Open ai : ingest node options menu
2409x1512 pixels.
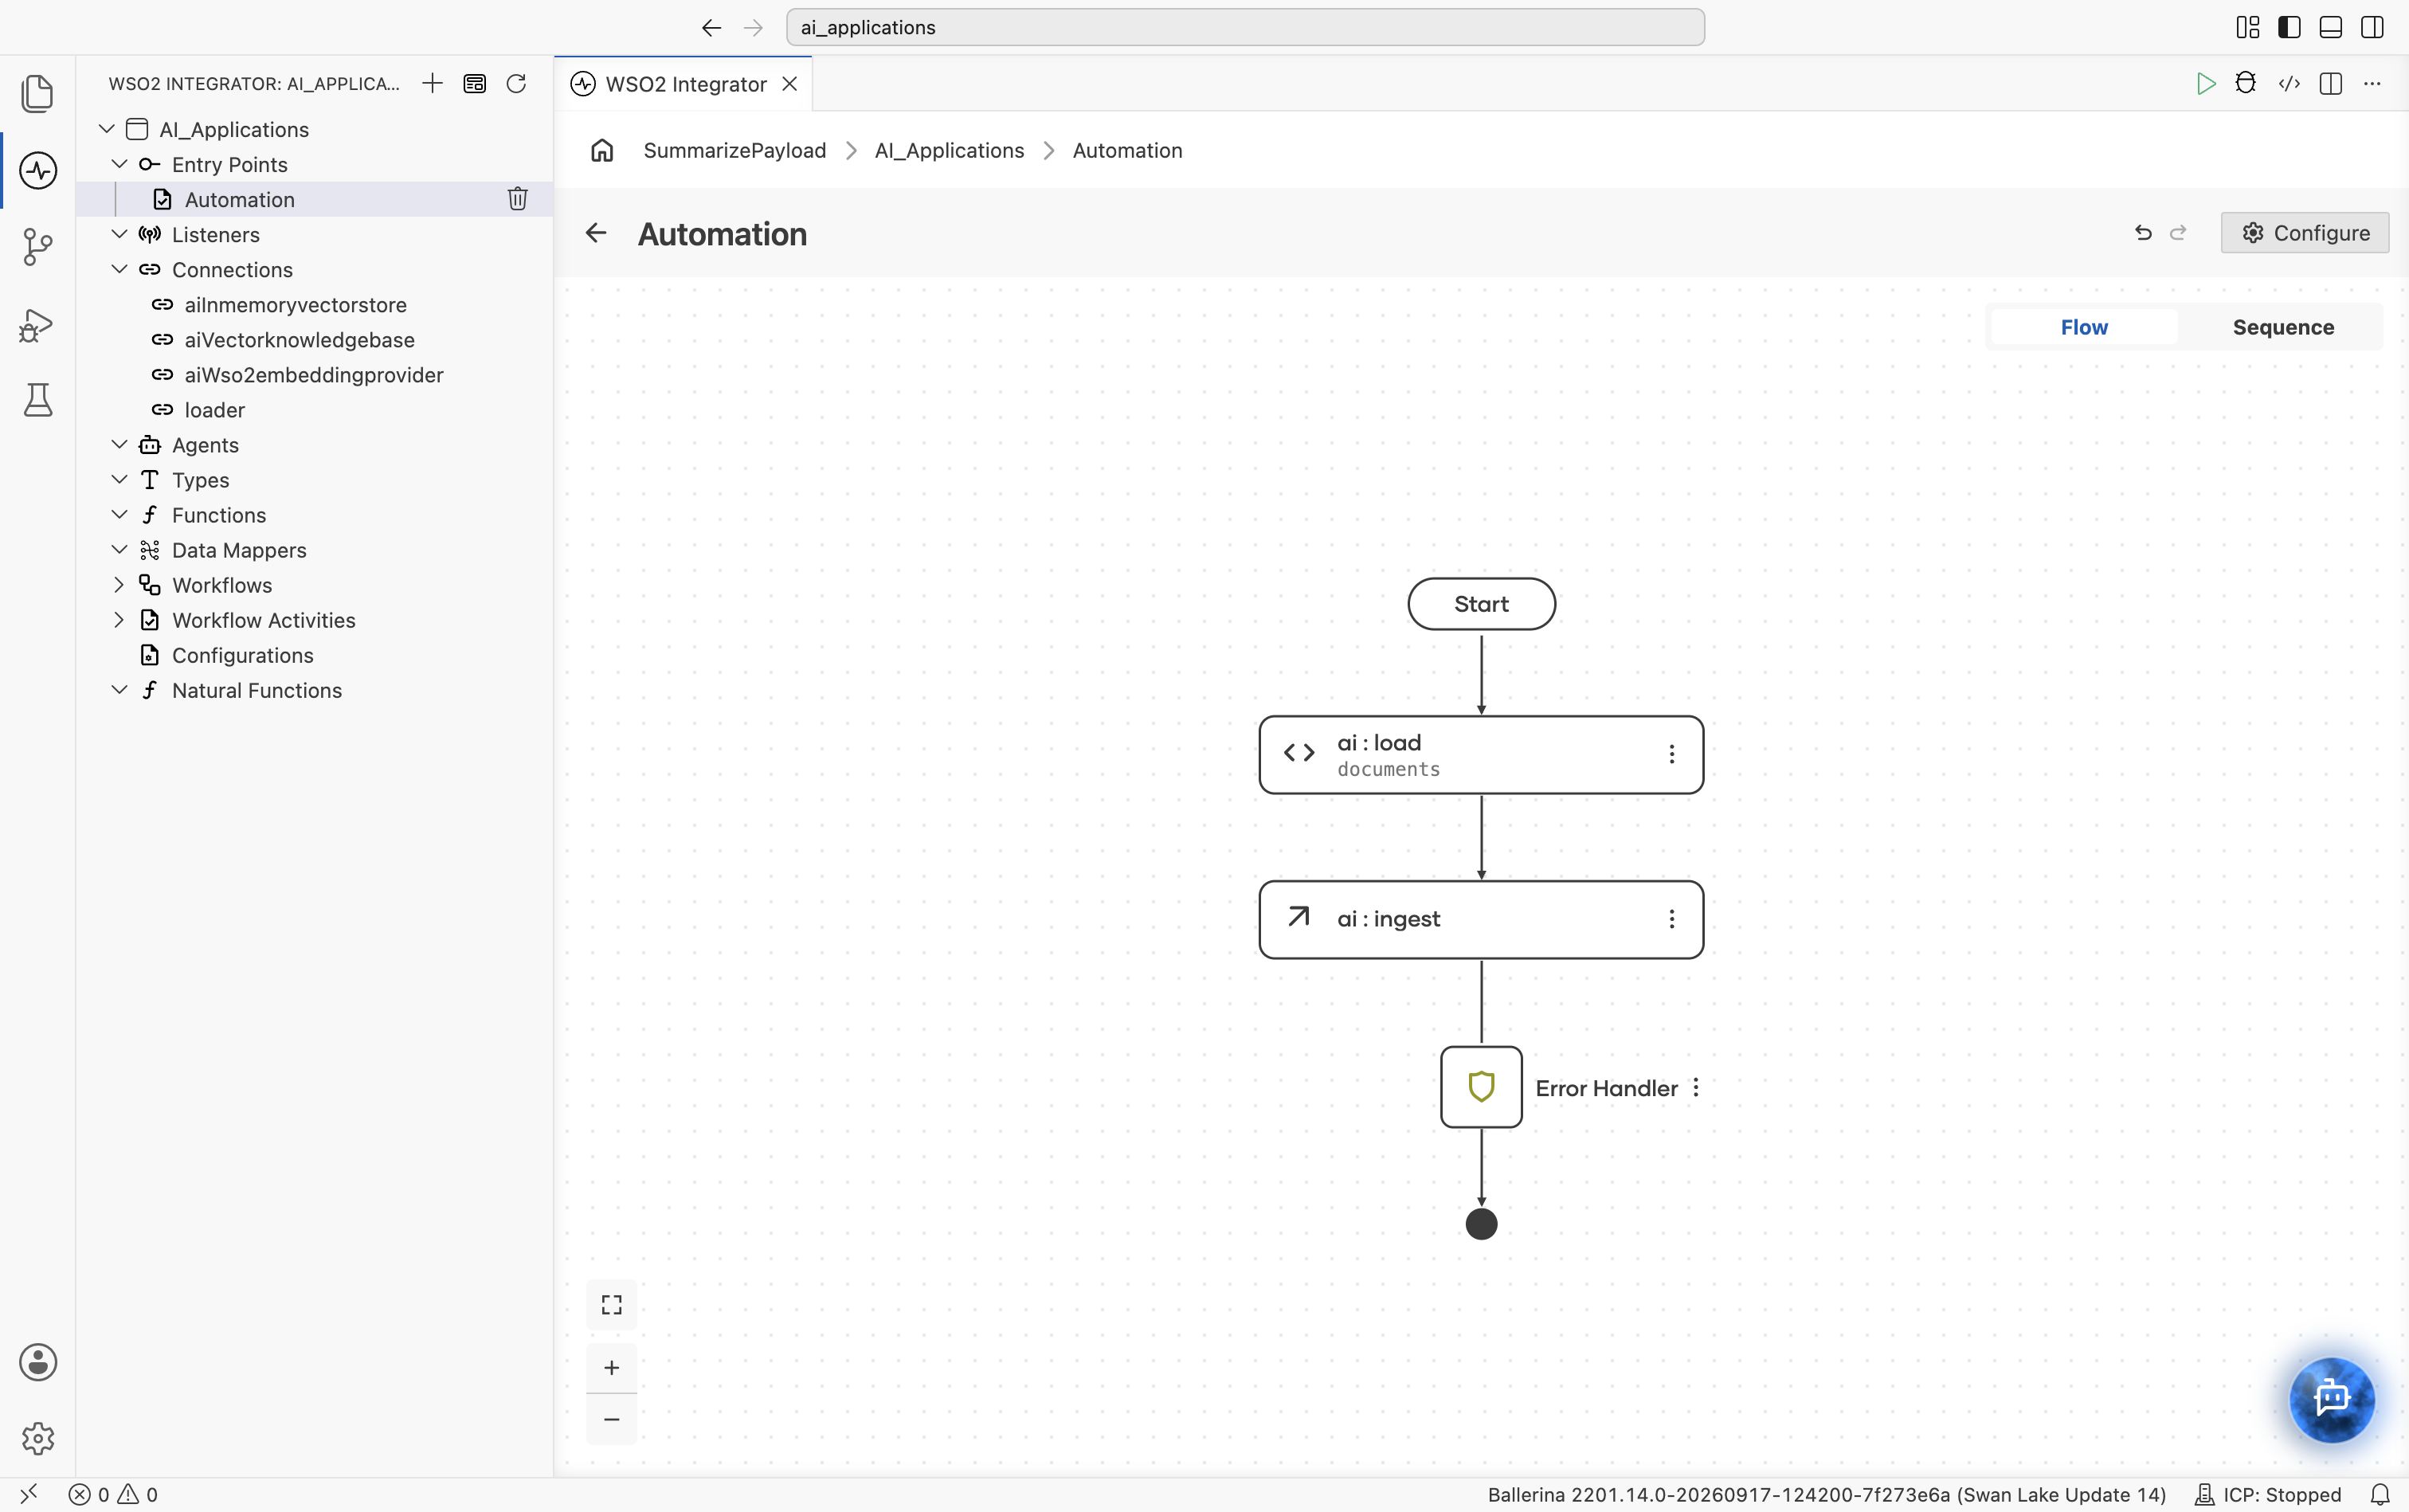coord(1671,919)
